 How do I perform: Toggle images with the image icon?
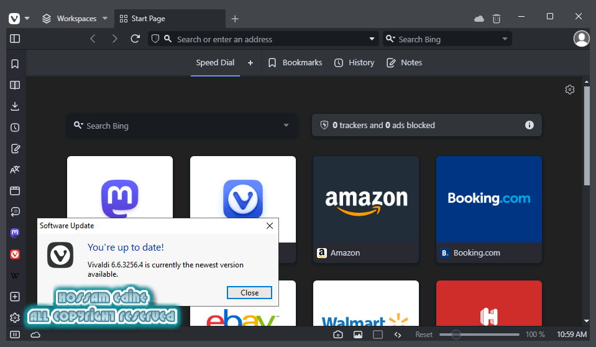pyautogui.click(x=358, y=335)
